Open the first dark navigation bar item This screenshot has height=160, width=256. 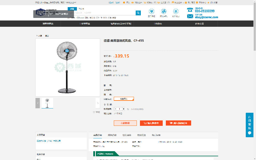[x=48, y=24]
